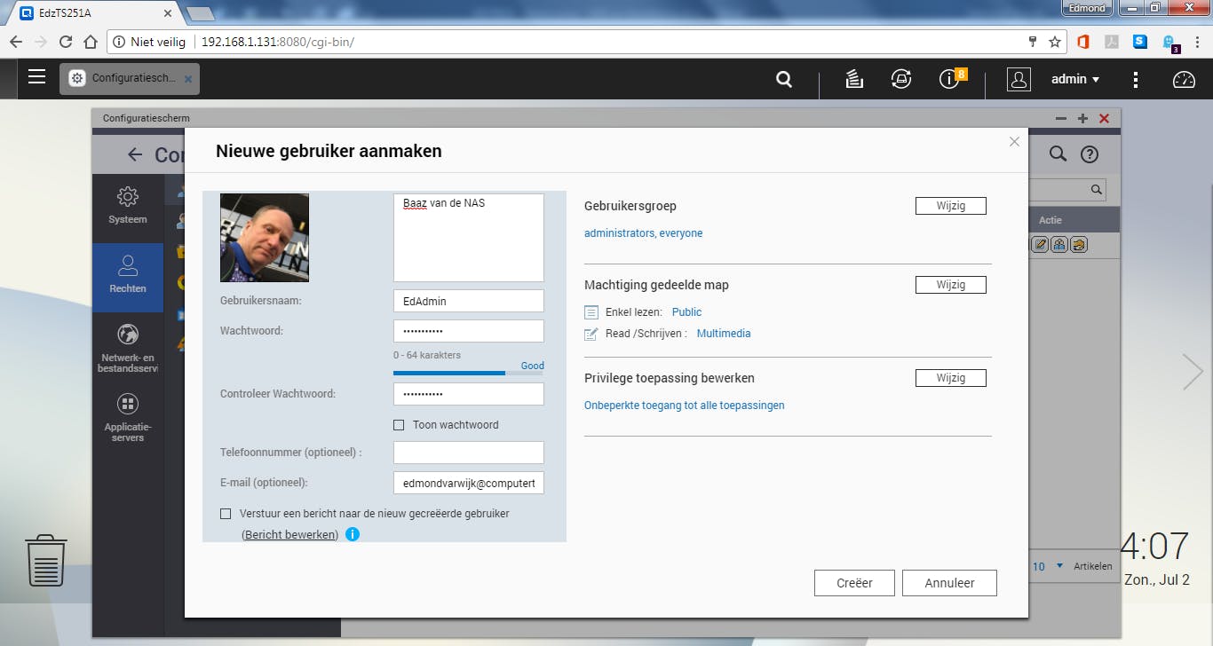Click the Public shared folder link

[x=686, y=312]
